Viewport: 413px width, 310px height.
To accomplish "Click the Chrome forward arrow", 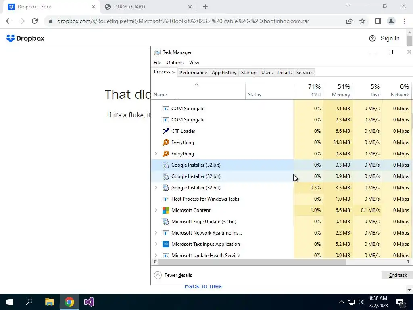I will (x=22, y=21).
